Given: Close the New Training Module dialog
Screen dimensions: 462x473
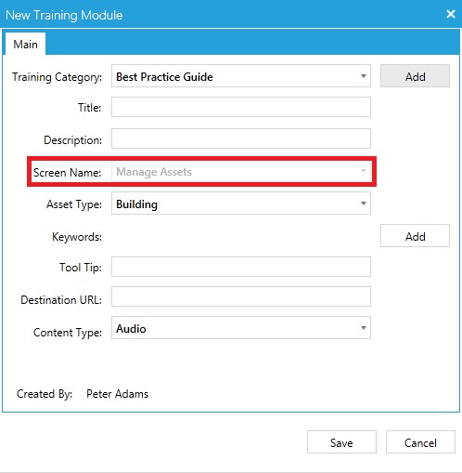Looking at the screenshot, I should click(451, 14).
